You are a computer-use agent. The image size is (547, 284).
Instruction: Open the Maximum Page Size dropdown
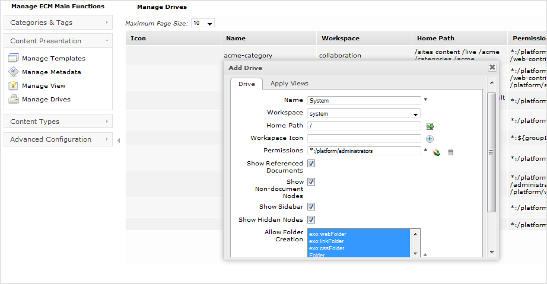point(203,23)
